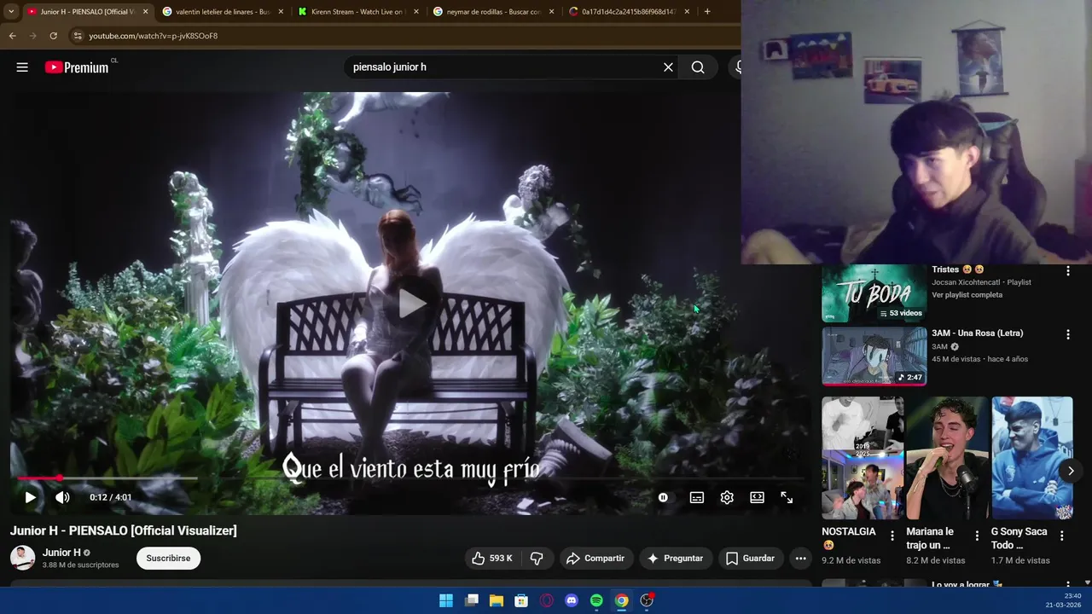Open Discord from the taskbar
This screenshot has height=614, width=1092.
pos(572,600)
